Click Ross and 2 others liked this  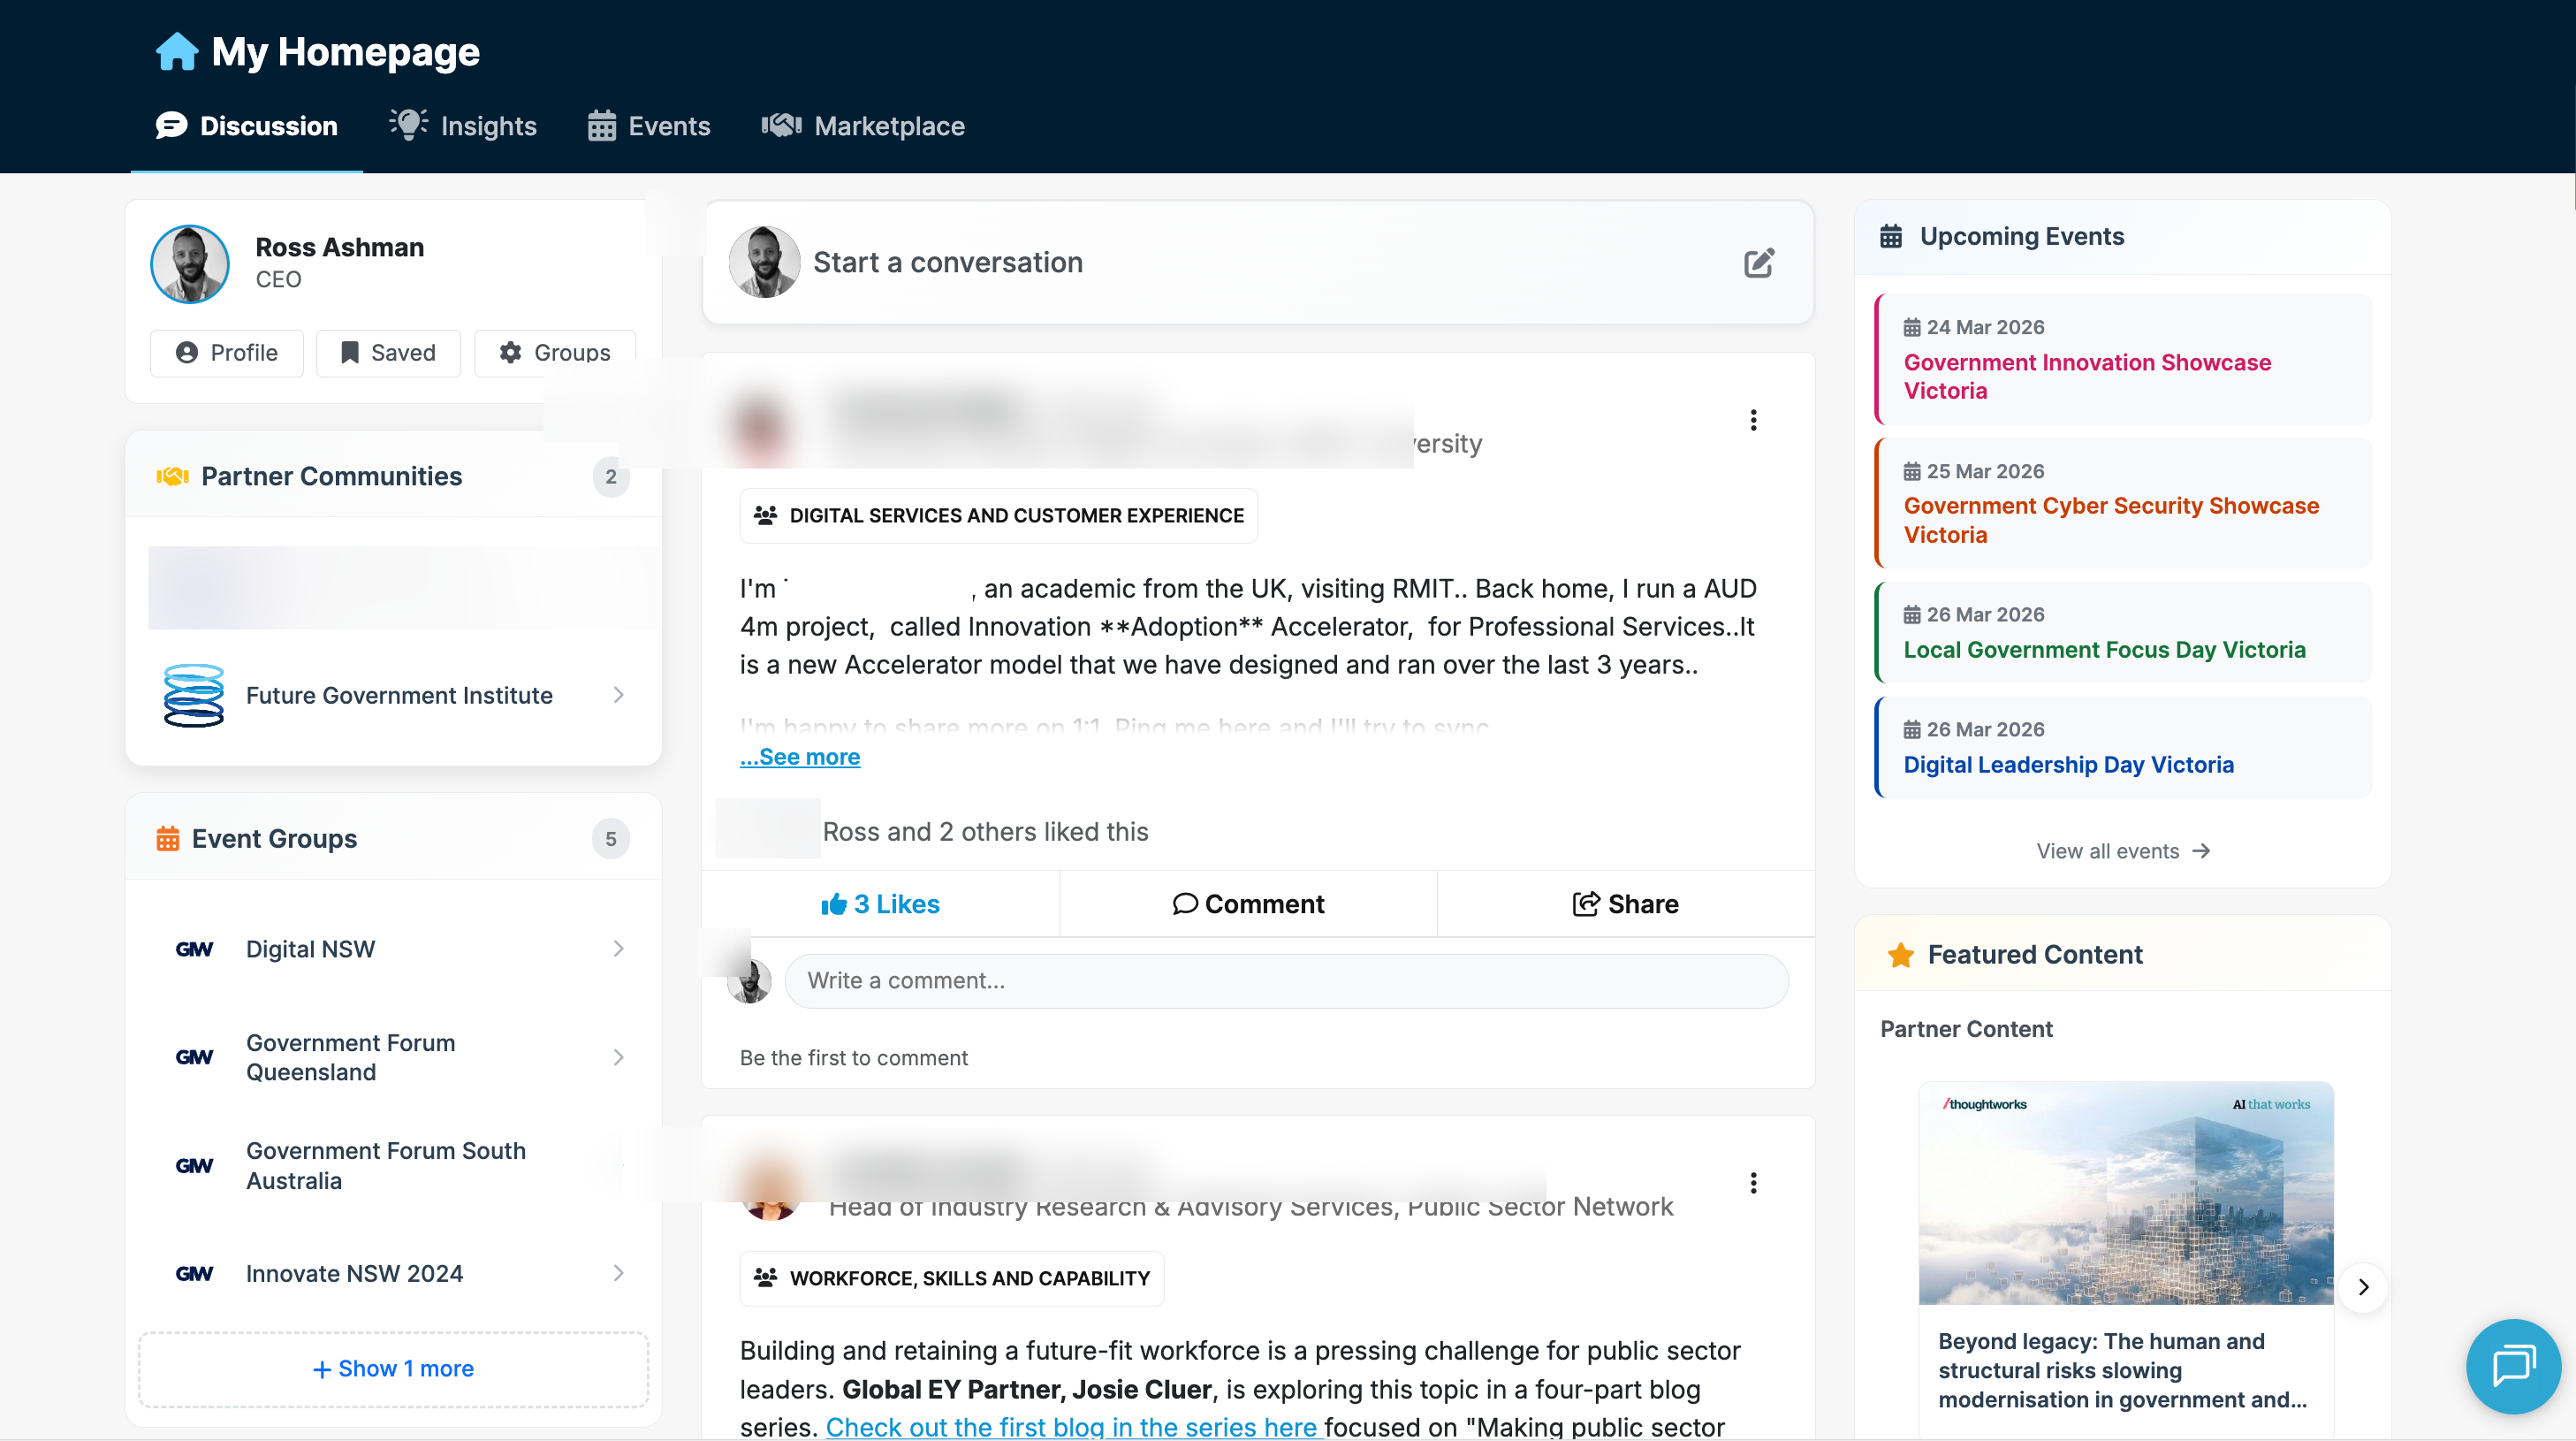pos(985,832)
